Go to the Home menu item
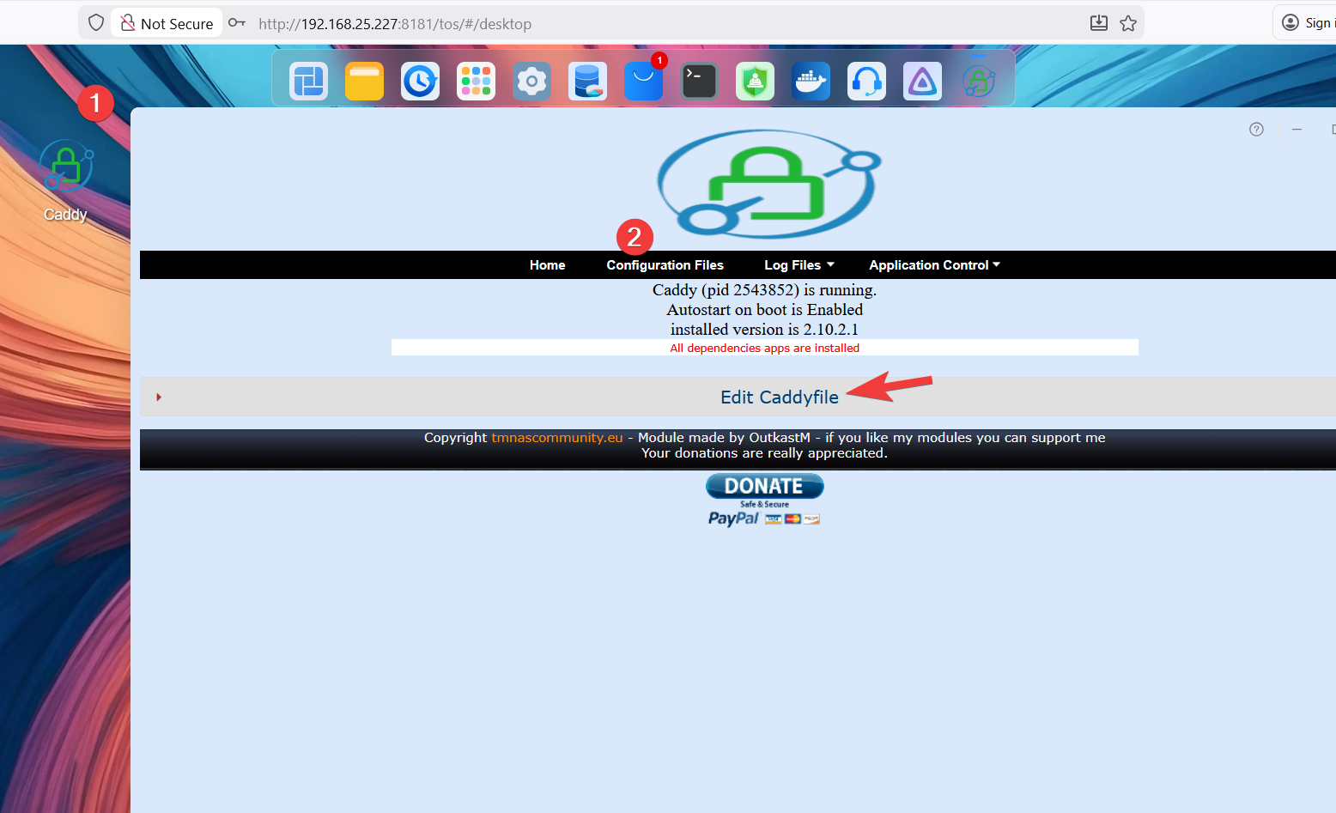This screenshot has width=1336, height=813. (x=547, y=265)
